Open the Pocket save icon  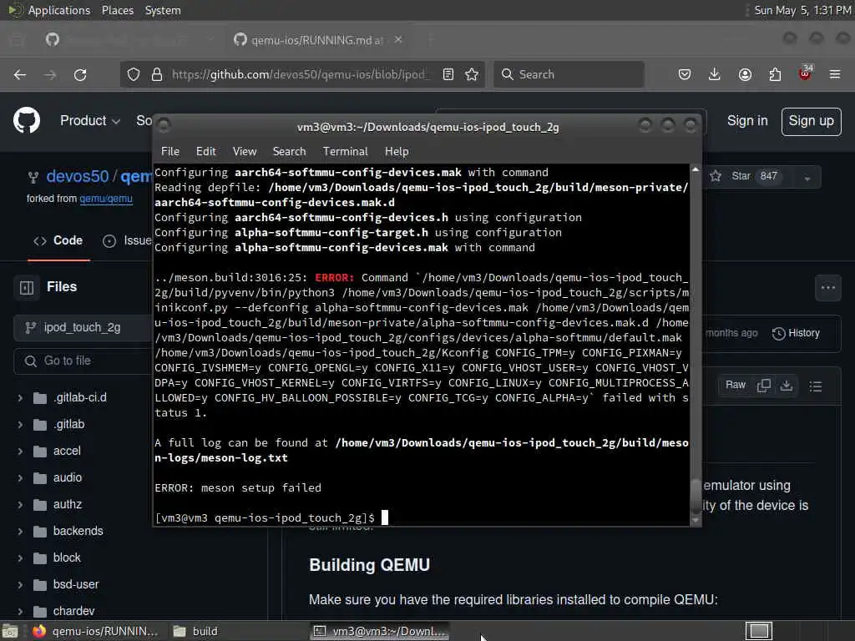coord(685,74)
